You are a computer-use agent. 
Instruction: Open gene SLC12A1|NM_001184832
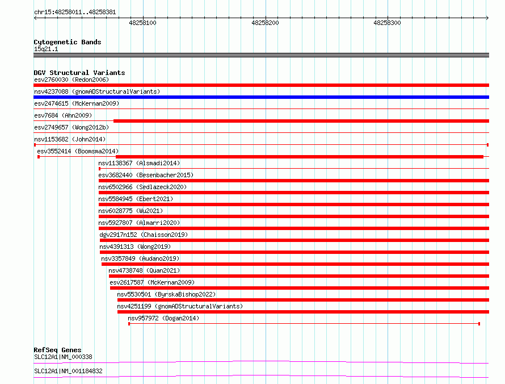(68, 371)
